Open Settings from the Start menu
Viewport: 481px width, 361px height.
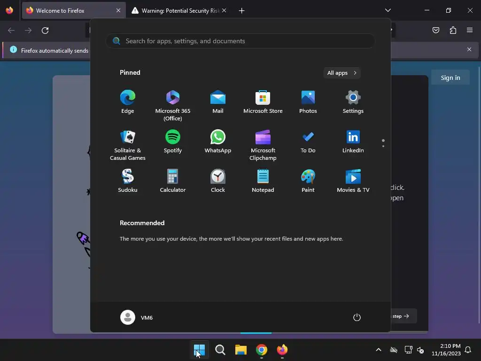coord(353,102)
